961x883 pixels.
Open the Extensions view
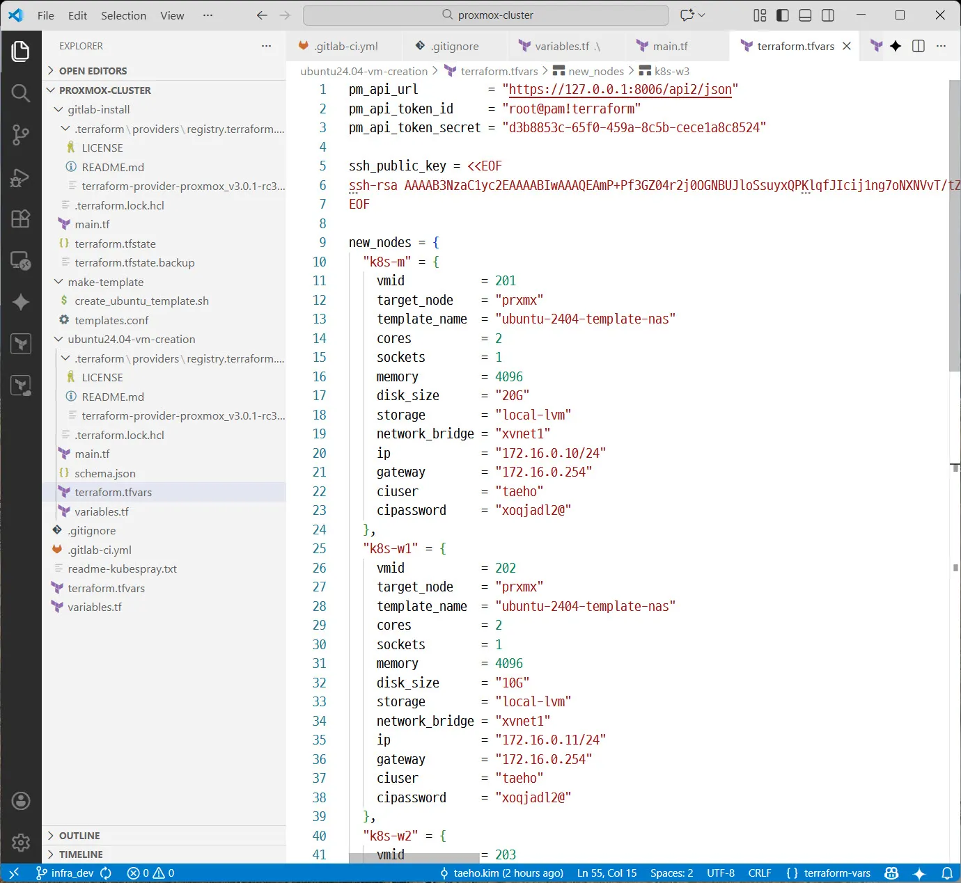click(21, 218)
